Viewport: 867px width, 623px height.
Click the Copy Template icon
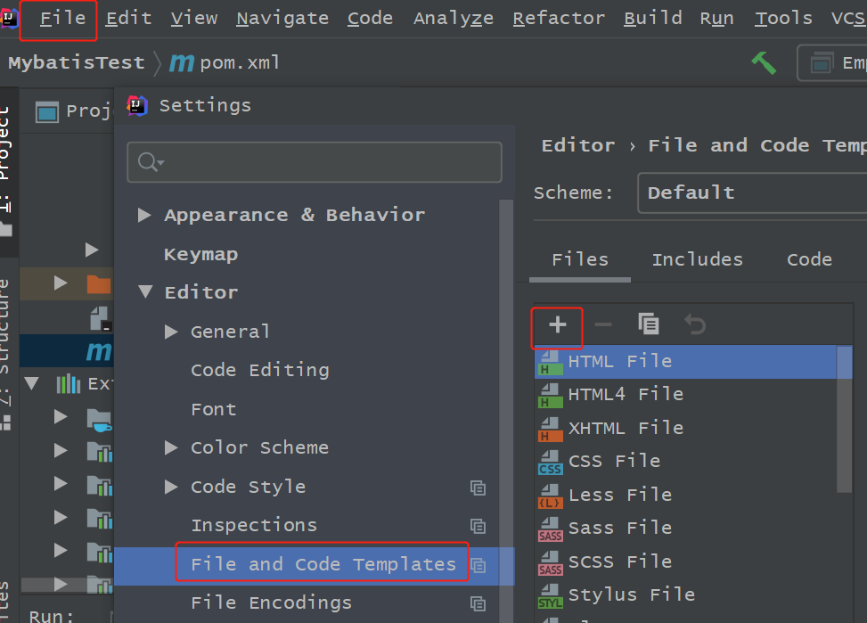pyautogui.click(x=649, y=324)
